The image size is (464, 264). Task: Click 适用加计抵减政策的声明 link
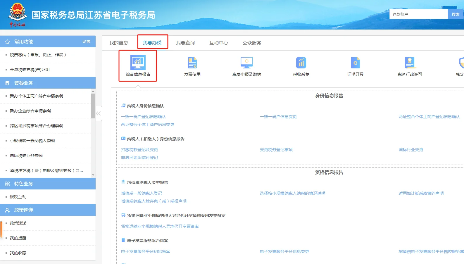click(x=421, y=193)
